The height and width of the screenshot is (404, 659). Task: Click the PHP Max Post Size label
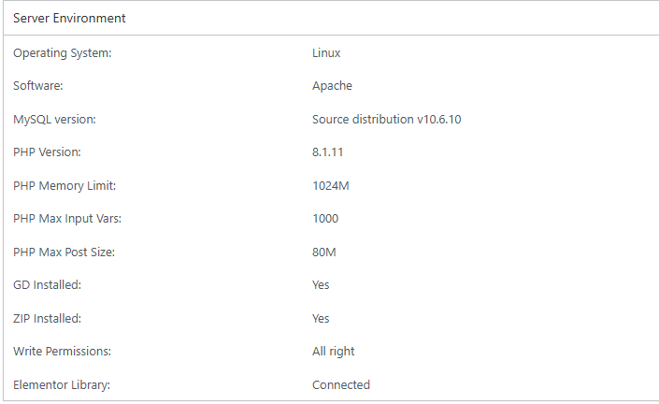click(x=64, y=252)
